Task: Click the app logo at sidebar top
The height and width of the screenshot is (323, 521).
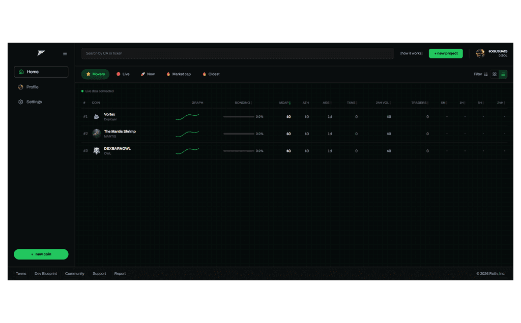Action: [x=41, y=53]
